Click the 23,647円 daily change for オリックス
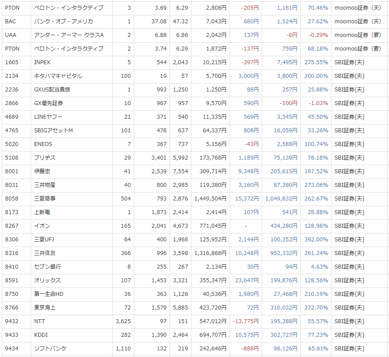 247,280
